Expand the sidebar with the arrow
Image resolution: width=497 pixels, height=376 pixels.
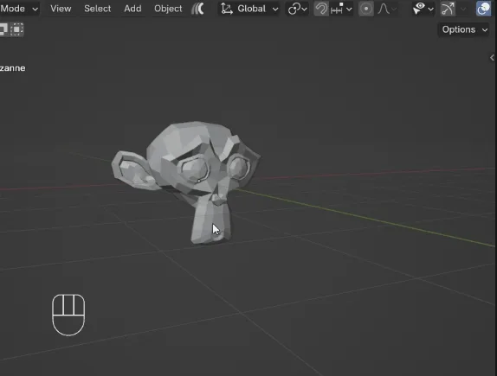tap(492, 58)
